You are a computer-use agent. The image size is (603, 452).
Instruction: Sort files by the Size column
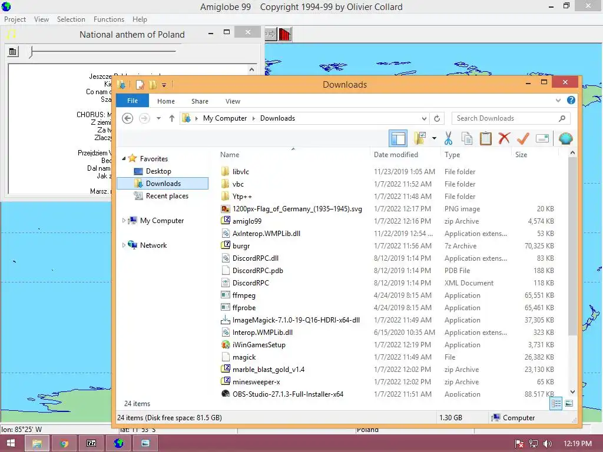click(x=521, y=155)
